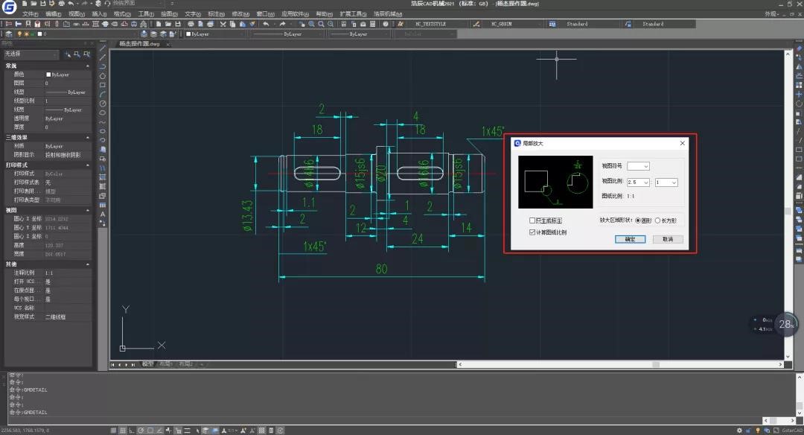The image size is (804, 435).
Task: Select the Rectangle draw tool
Action: tap(103, 85)
